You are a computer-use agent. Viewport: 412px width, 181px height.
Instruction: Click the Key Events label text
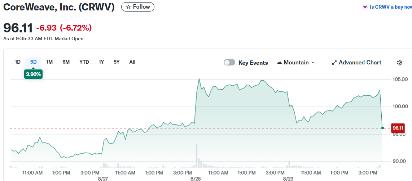tap(253, 63)
